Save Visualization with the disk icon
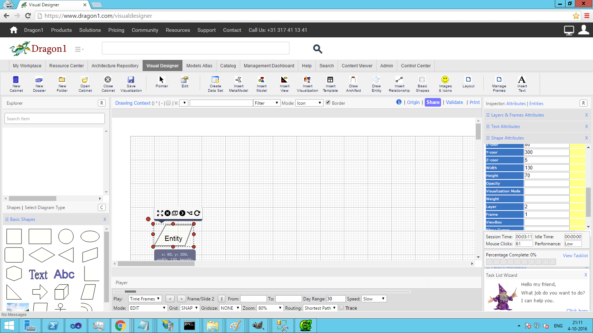Image resolution: width=593 pixels, height=333 pixels. point(131,80)
